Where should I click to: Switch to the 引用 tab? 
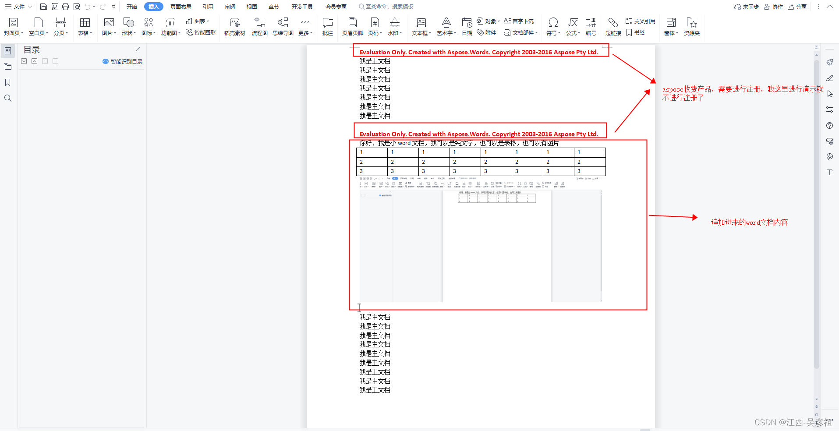(x=208, y=7)
